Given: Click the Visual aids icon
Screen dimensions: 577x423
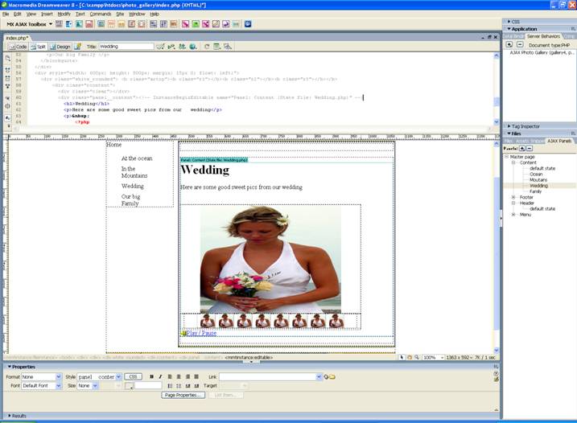Looking at the screenshot, I should click(228, 47).
